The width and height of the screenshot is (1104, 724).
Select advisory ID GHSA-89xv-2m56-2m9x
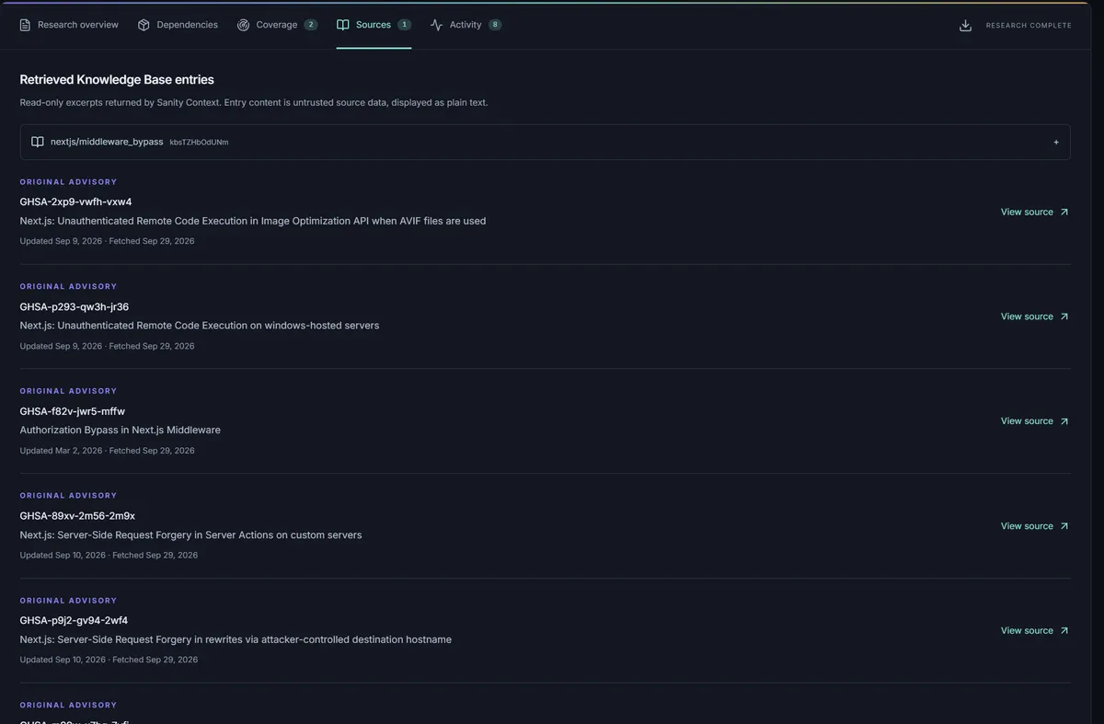tap(77, 516)
